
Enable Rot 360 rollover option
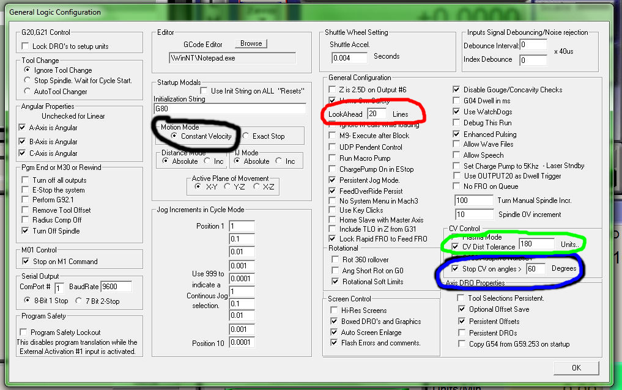tap(334, 260)
